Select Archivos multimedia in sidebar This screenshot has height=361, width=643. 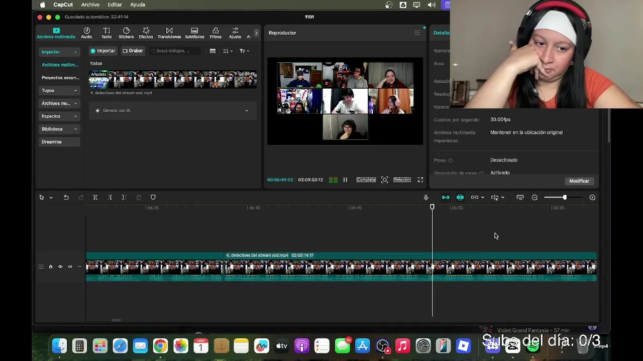60,65
